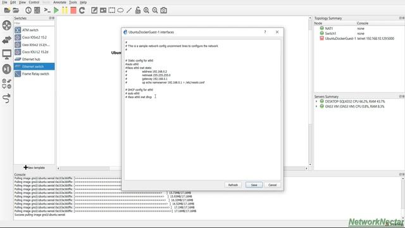Image resolution: width=405 pixels, height=228 pixels.
Task: Zoom in on the topology
Action: (146, 10)
